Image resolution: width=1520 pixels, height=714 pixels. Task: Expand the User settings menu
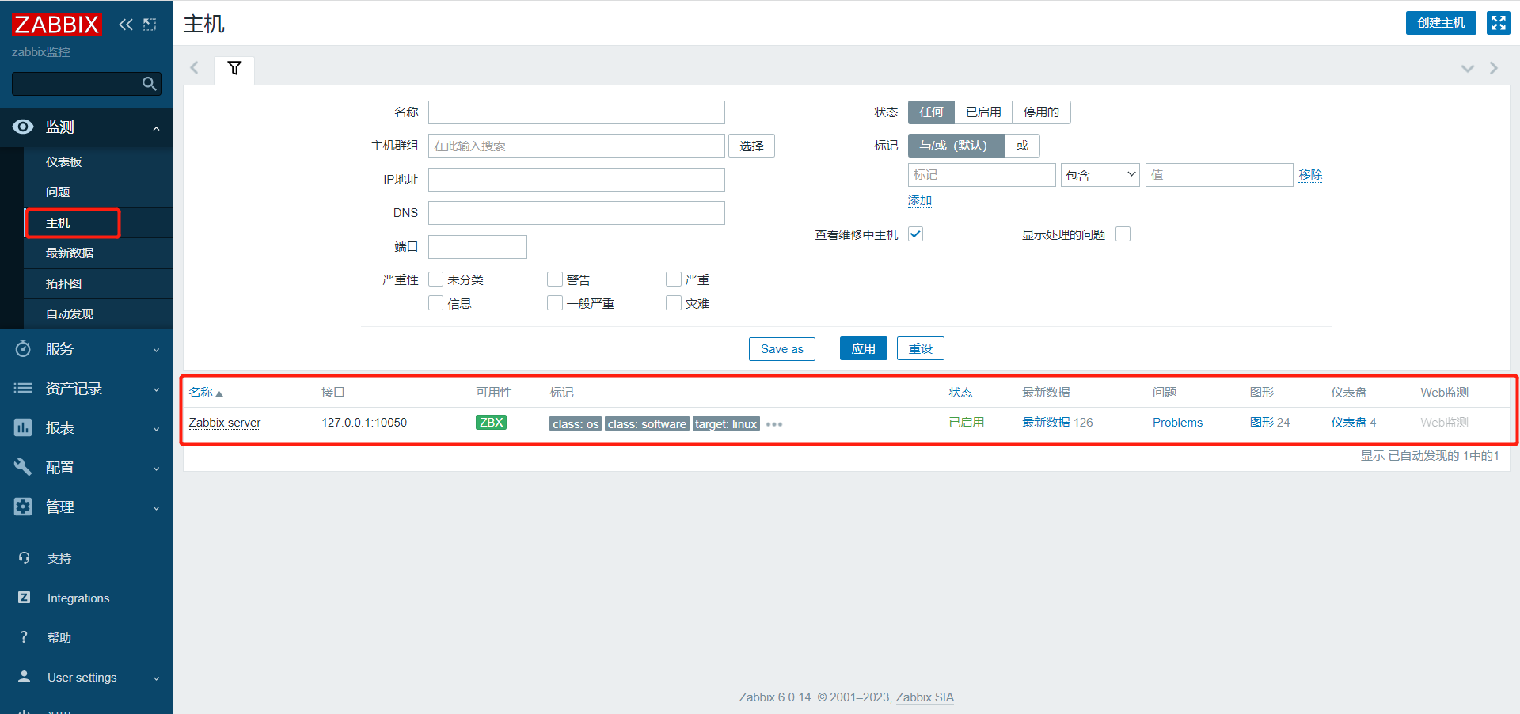coord(156,678)
